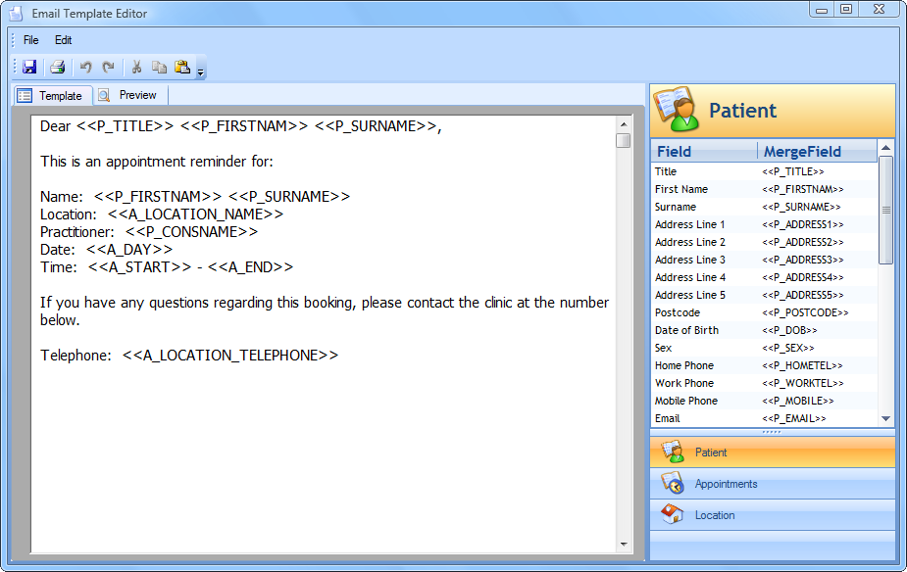The height and width of the screenshot is (572, 907).
Task: Switch to the Preview tab
Action: (130, 95)
